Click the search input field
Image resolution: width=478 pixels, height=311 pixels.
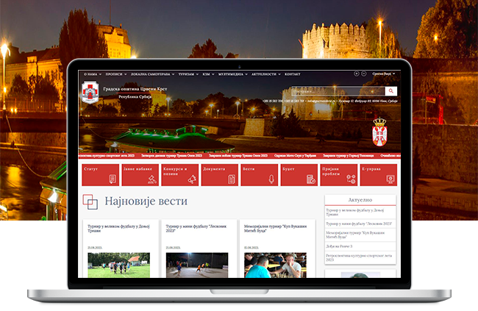pyautogui.click(x=337, y=91)
